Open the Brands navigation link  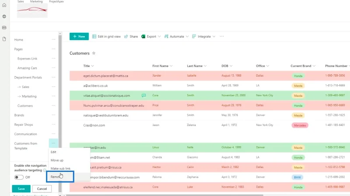pyautogui.click(x=19, y=115)
